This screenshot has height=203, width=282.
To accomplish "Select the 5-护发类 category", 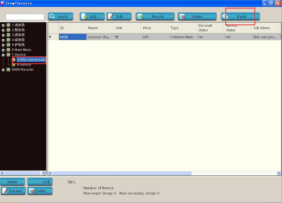I will pos(18,45).
